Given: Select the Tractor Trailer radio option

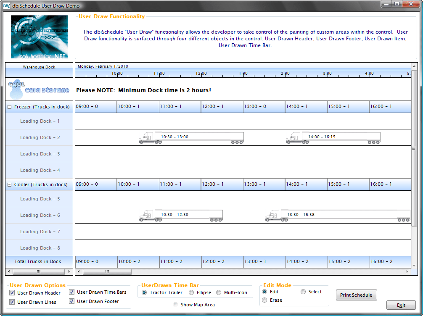Looking at the screenshot, I should (144, 292).
